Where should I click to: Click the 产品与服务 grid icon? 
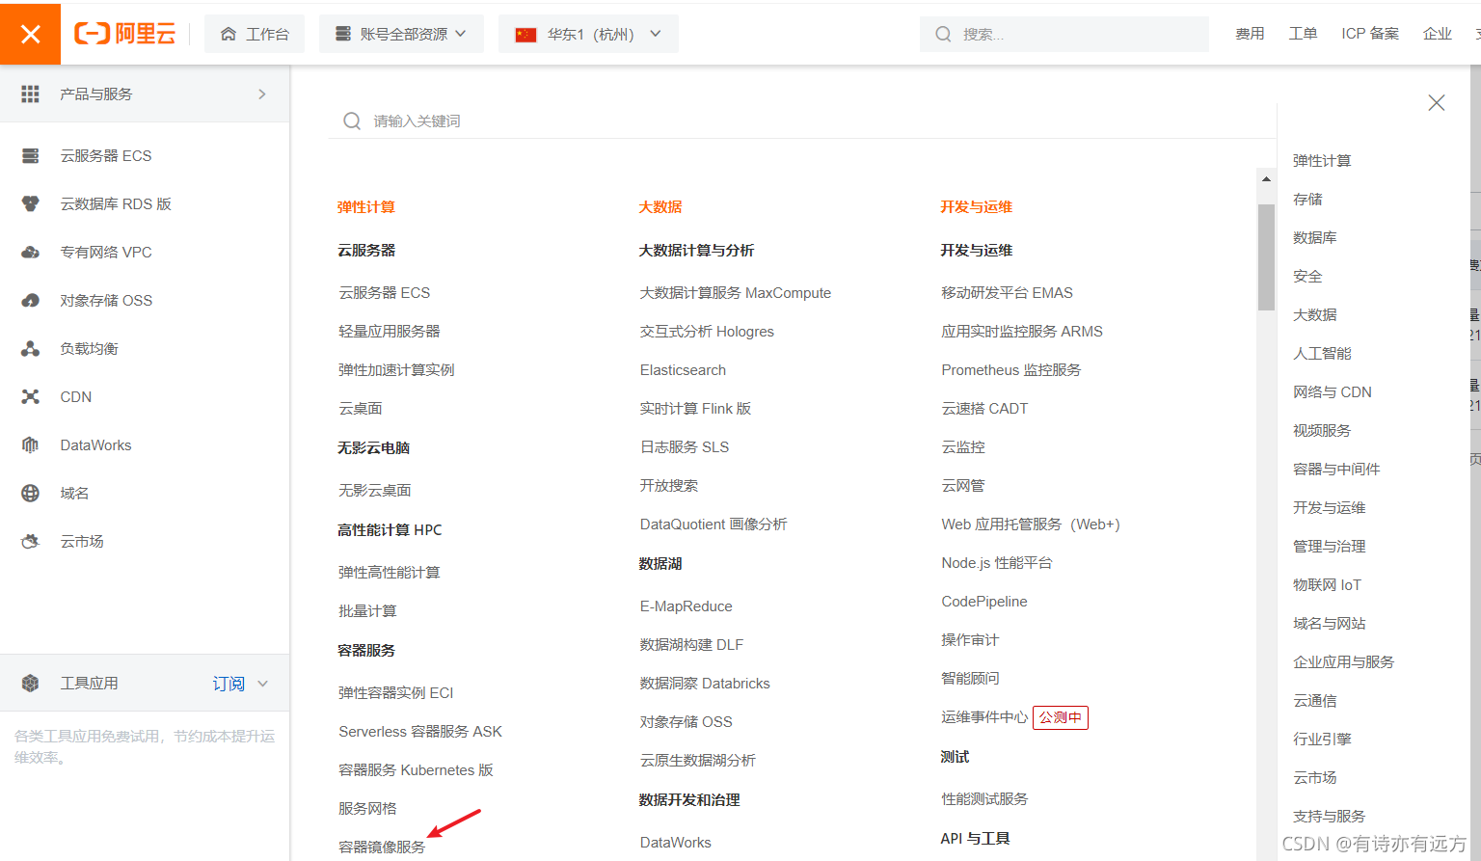click(30, 94)
